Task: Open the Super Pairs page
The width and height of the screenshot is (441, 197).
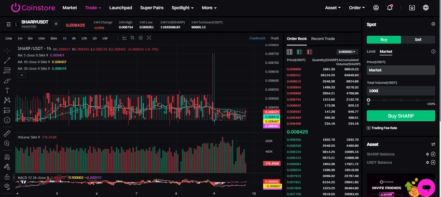Action: click(151, 8)
